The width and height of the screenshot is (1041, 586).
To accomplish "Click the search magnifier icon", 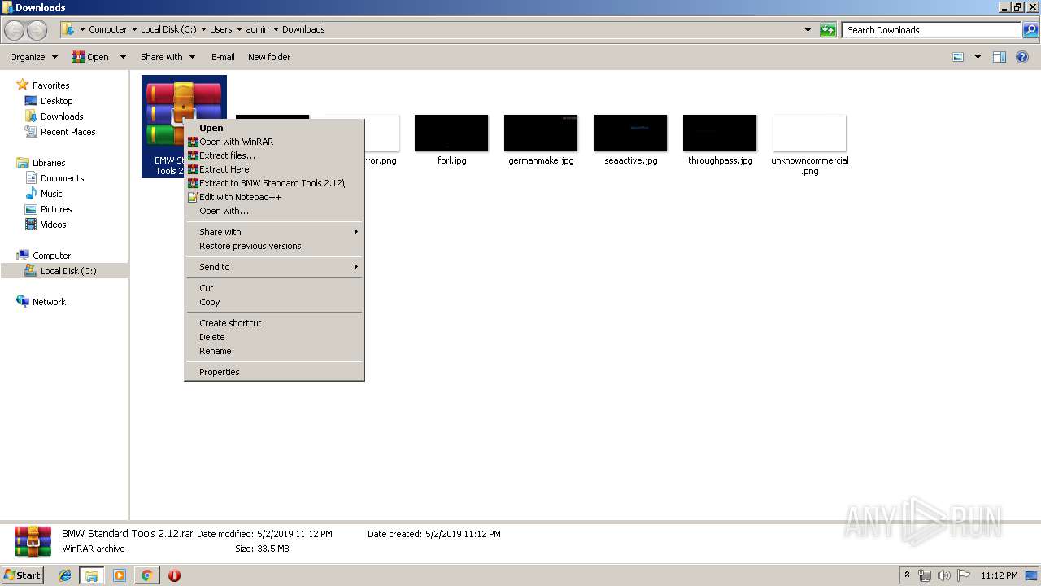I will (1030, 30).
